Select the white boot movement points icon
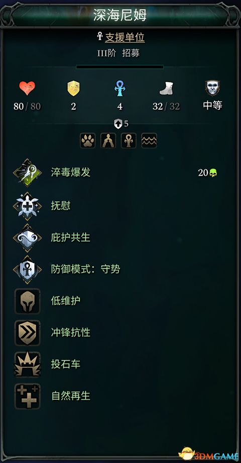Viewport: 241px width, 463px height. tap(166, 88)
